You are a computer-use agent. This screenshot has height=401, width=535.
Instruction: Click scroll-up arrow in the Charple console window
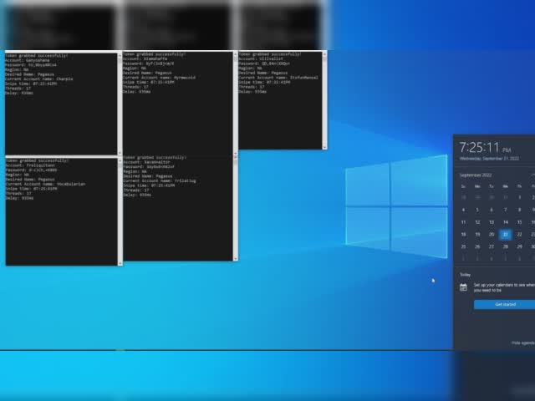coord(120,55)
